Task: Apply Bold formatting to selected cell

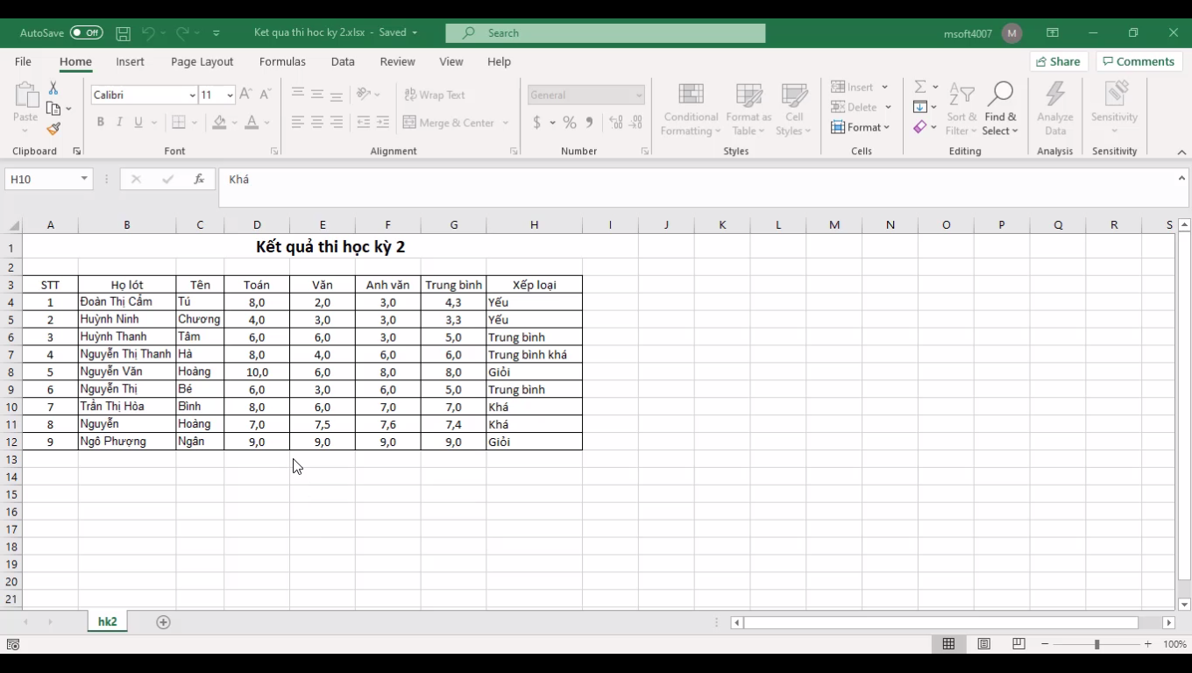Action: (x=100, y=122)
